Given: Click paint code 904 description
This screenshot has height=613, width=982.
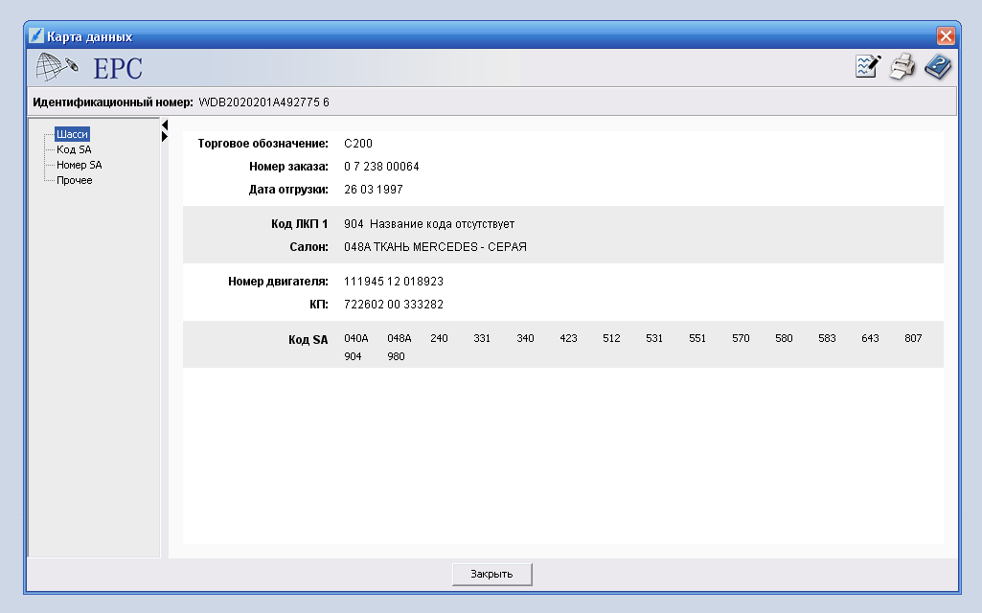Looking at the screenshot, I should point(429,224).
